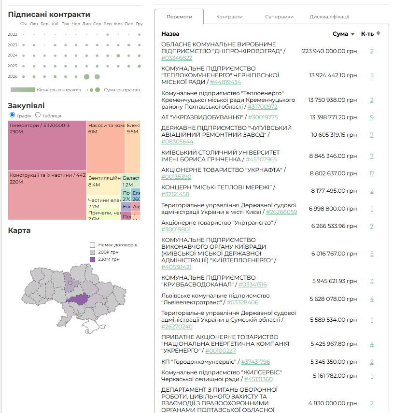Image resolution: width=393 pixels, height=413 pixels.
Task: Open the Дискваліфікації tab
Action: click(329, 16)
